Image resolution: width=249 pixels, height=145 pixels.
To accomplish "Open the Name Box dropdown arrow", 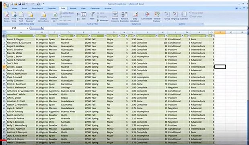I will point(28,28).
